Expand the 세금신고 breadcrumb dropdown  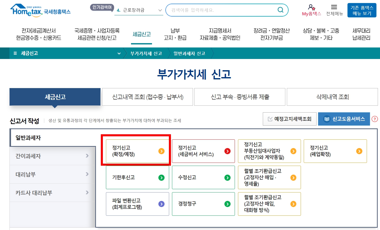[119, 54]
